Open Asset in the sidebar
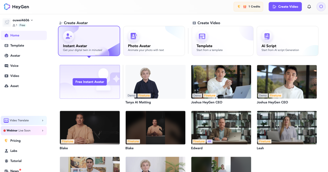Viewport: 328px width, 172px height. pos(24,86)
